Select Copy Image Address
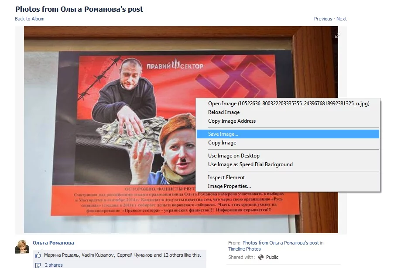 [288, 121]
